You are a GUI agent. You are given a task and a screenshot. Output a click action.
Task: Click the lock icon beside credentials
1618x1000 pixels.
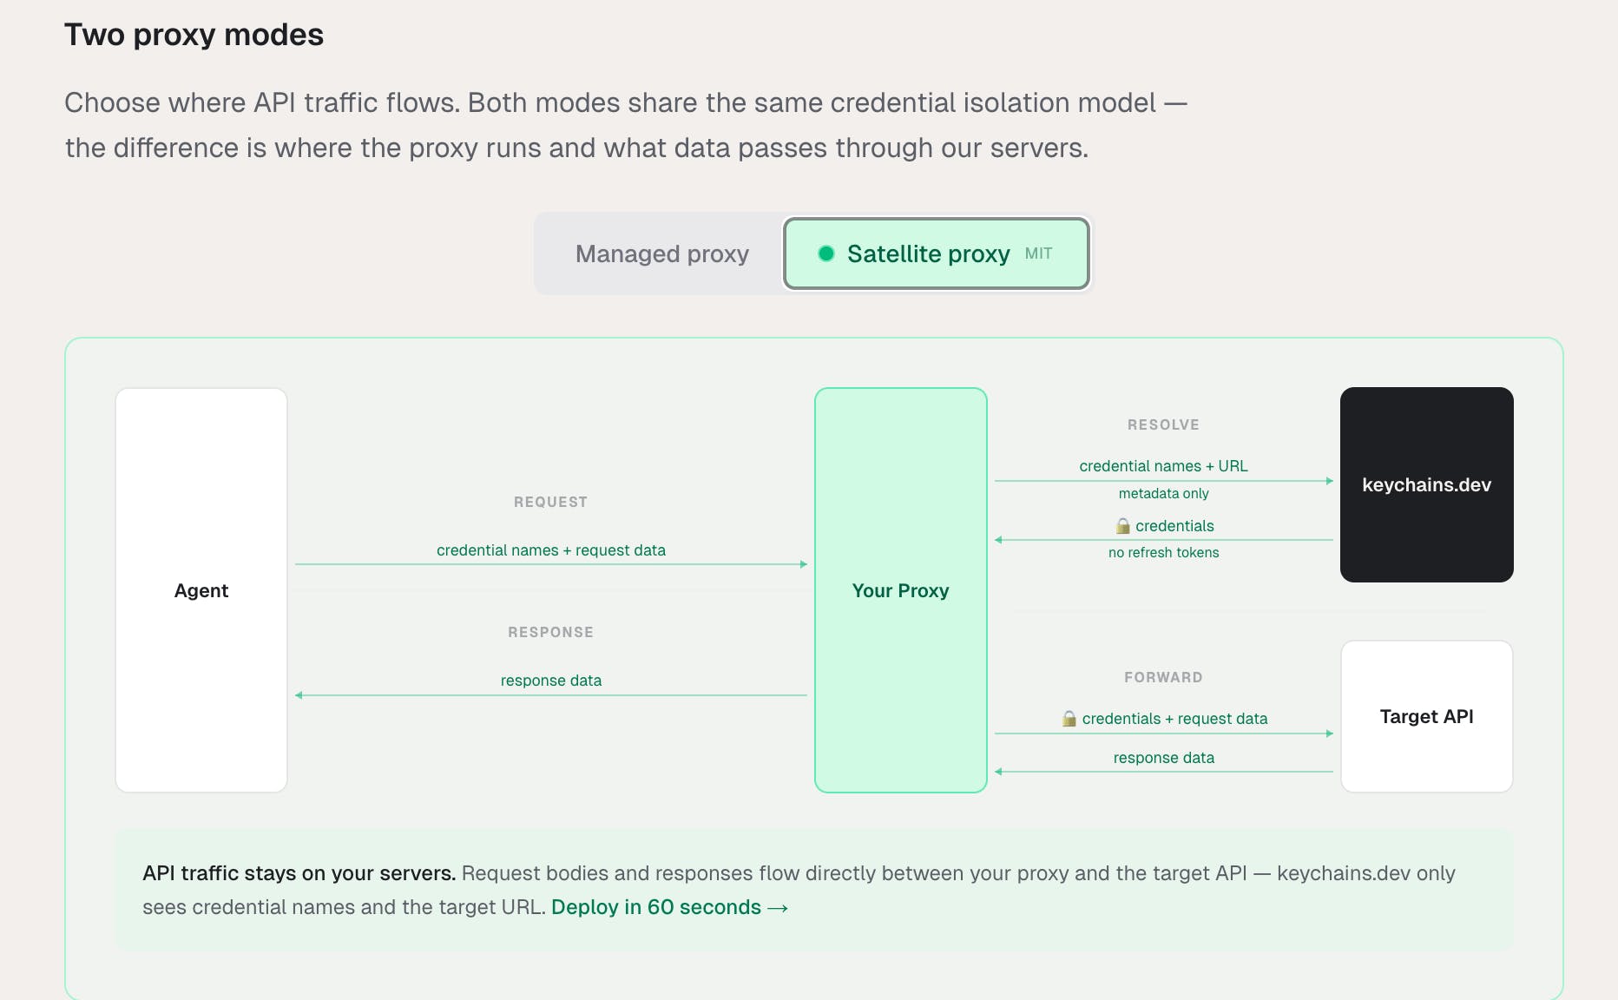click(x=1122, y=526)
